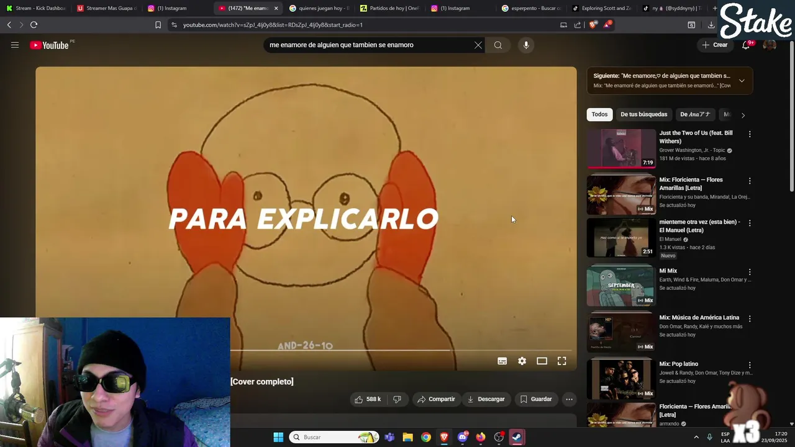Switch to Partidos de hoy tab
795x447 pixels.
click(x=390, y=8)
